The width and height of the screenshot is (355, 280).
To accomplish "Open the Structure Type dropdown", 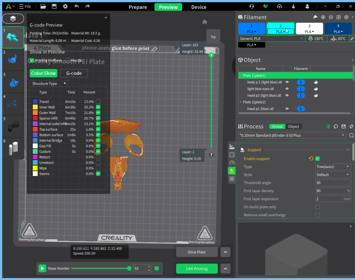I will pyautogui.click(x=49, y=83).
